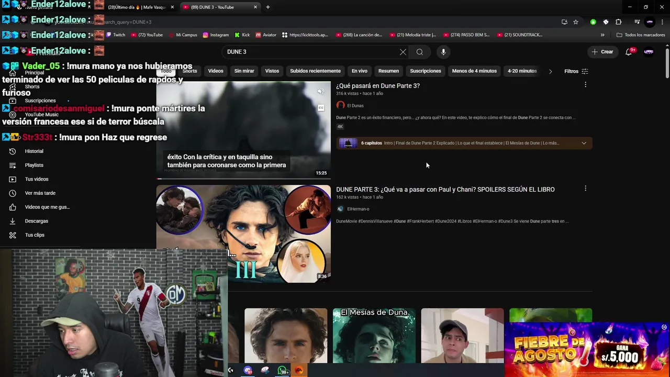
Task: Click the green extension icon in the toolbar
Action: [x=593, y=22]
